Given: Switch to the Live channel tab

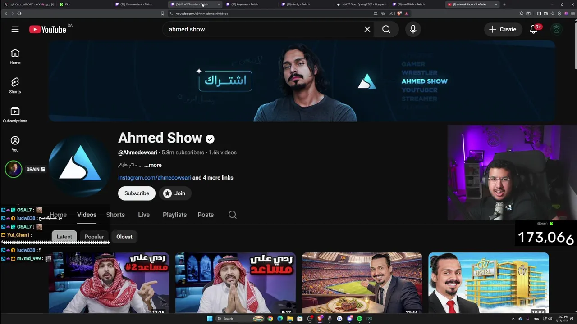Looking at the screenshot, I should 144,215.
